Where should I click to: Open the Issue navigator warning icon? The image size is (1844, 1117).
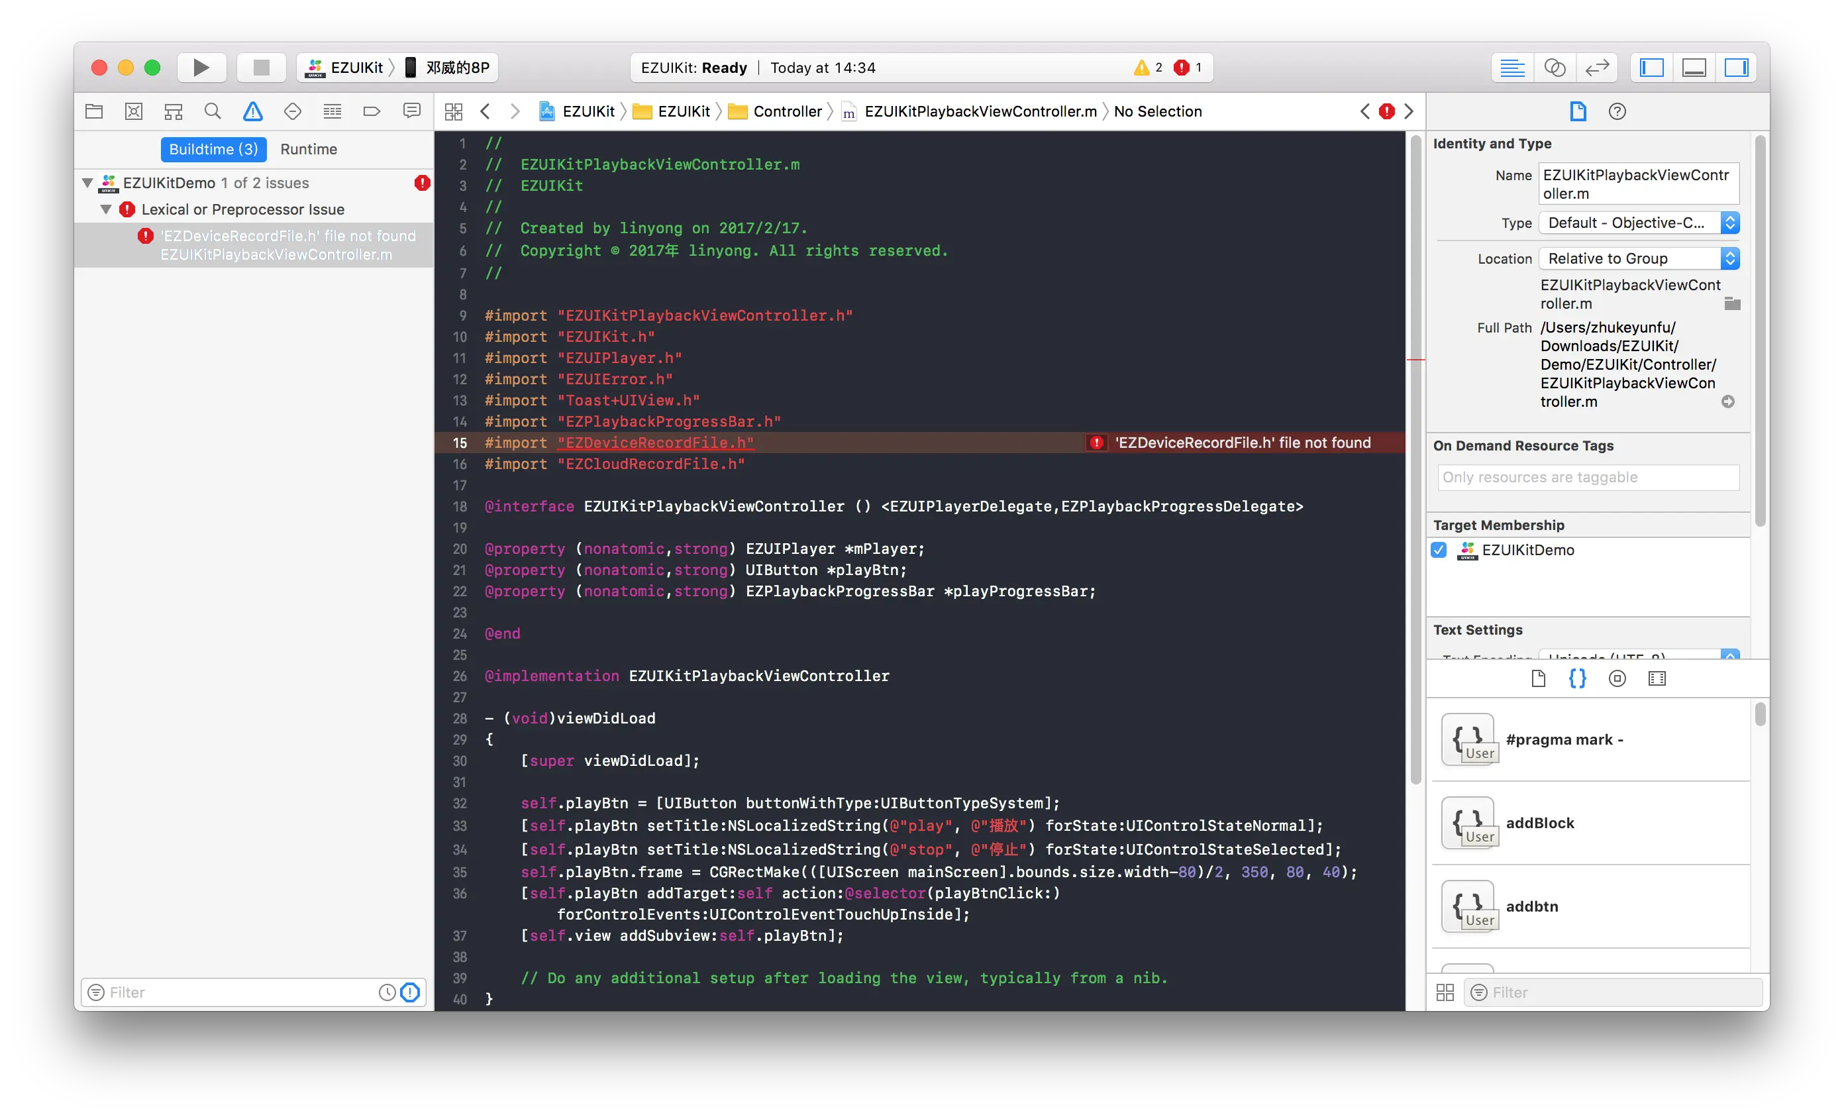click(253, 111)
